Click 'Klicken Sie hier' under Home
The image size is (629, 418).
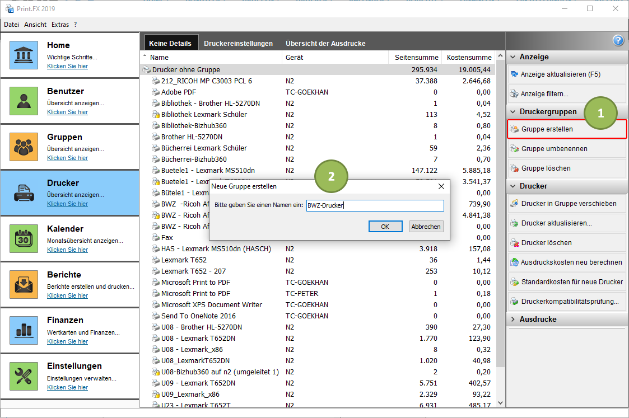pyautogui.click(x=67, y=66)
